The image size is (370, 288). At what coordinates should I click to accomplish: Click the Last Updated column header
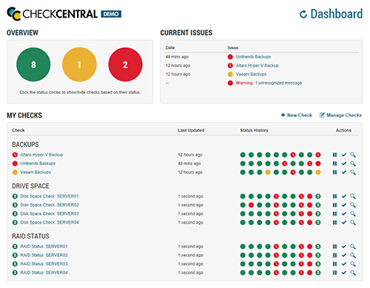pyautogui.click(x=191, y=130)
